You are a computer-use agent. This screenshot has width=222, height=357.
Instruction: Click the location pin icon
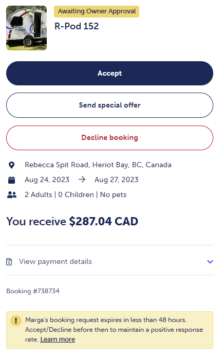11,165
